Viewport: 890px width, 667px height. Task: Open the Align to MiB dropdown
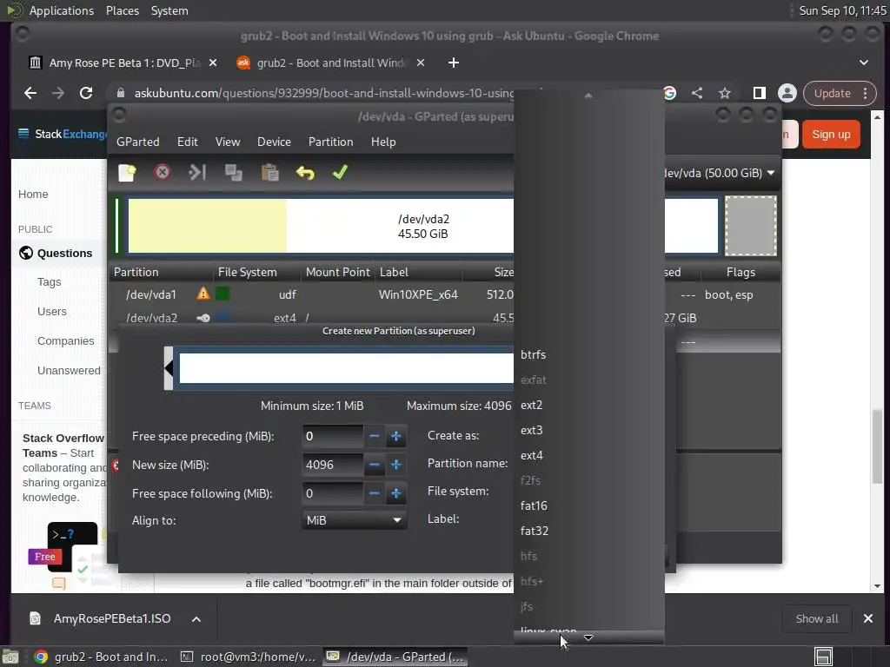(x=355, y=520)
